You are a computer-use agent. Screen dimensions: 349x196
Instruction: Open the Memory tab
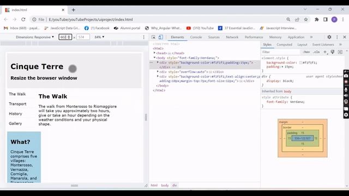tap(275, 37)
